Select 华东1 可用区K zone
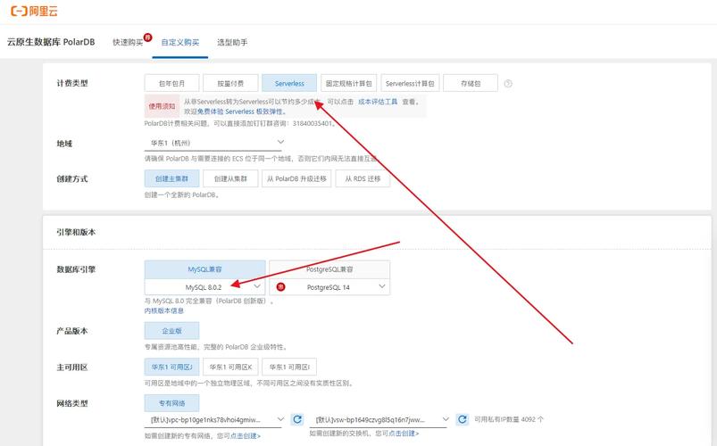 [x=230, y=367]
